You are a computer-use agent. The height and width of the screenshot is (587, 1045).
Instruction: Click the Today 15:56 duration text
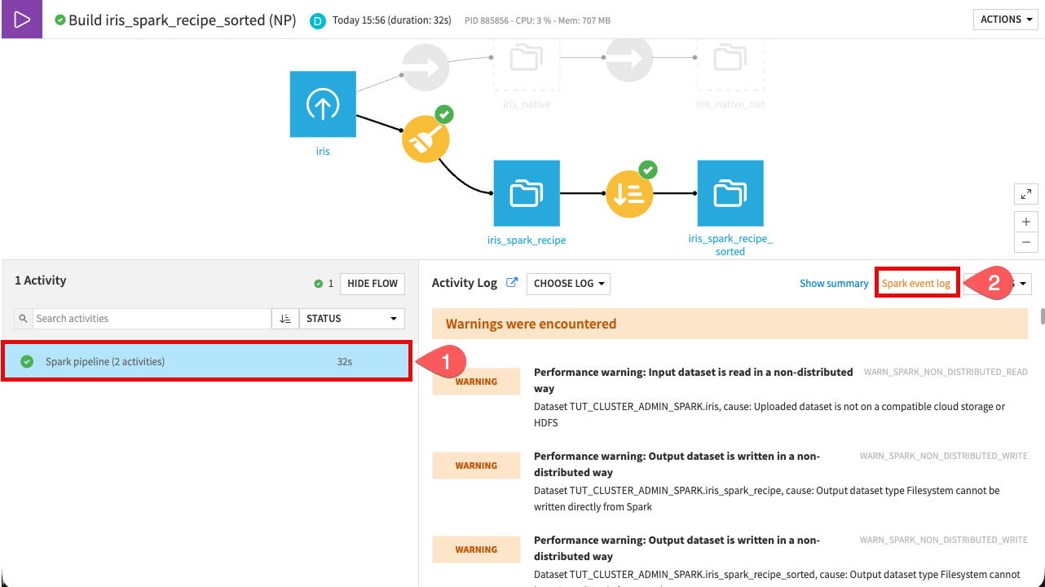tap(392, 20)
